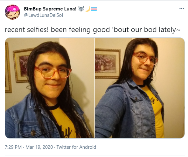Open the Twitter for Android source link
This screenshot has width=188, height=157.
(x=76, y=147)
